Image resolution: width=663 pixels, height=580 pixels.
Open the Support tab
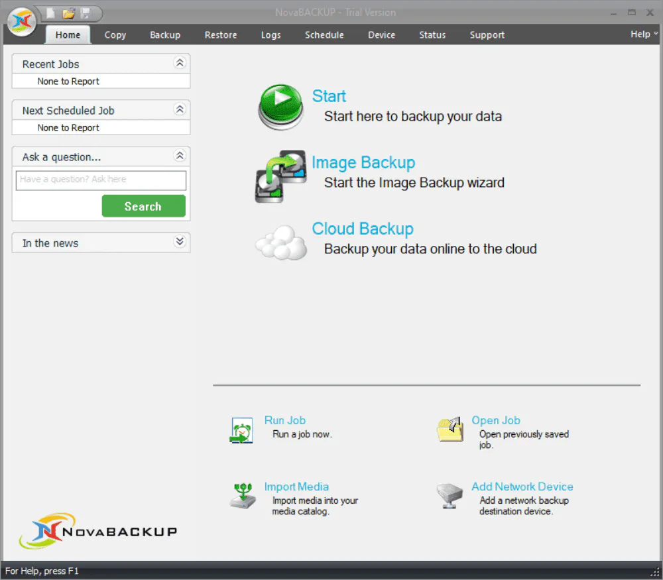tap(487, 34)
